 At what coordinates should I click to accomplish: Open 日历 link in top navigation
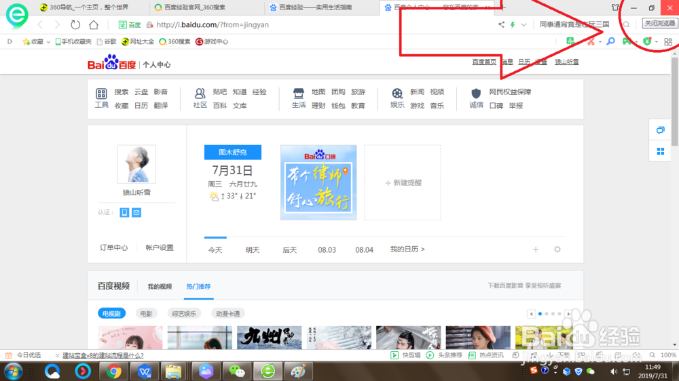pyautogui.click(x=524, y=62)
